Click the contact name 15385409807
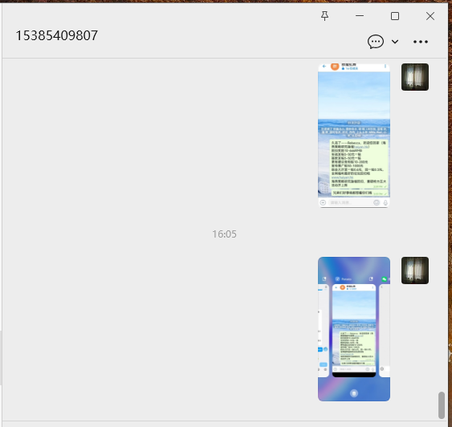 (57, 36)
